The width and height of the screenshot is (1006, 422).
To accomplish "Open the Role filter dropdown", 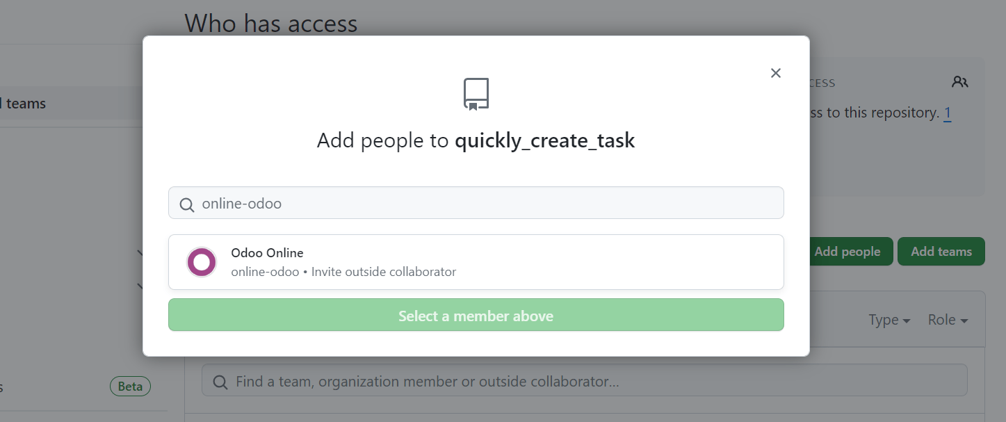I will (948, 320).
